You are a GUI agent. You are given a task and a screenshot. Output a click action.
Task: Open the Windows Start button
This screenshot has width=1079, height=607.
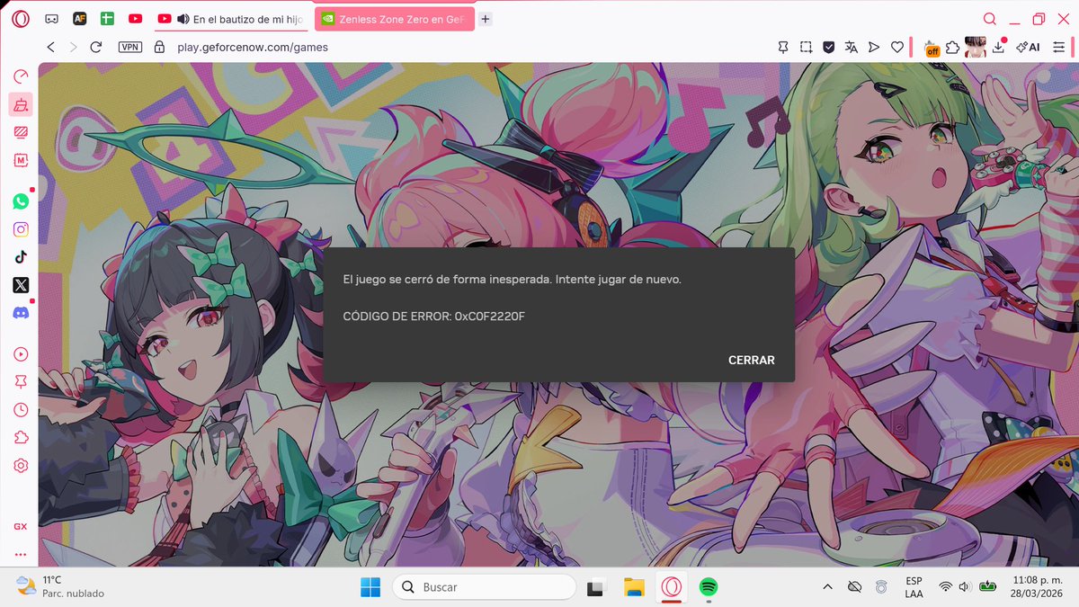tap(370, 587)
